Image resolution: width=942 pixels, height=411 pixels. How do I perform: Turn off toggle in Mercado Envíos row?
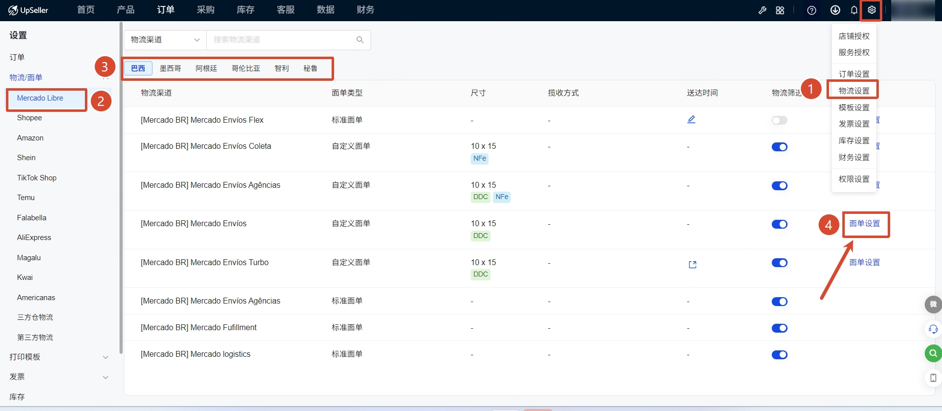(x=780, y=224)
